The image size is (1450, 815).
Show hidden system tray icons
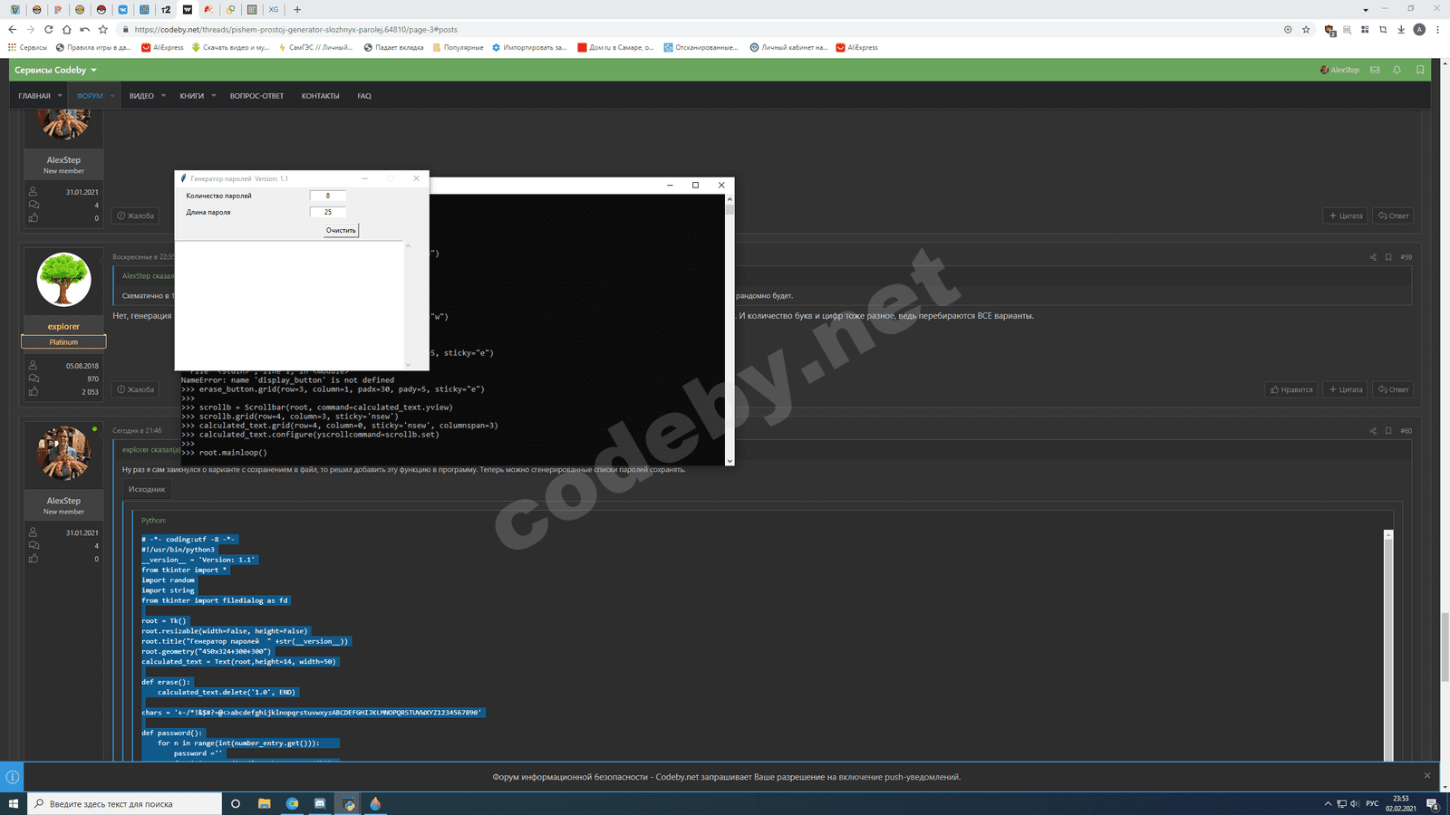[1329, 803]
